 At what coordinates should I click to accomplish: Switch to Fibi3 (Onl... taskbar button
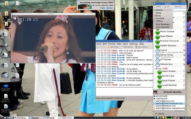pos(67,118)
